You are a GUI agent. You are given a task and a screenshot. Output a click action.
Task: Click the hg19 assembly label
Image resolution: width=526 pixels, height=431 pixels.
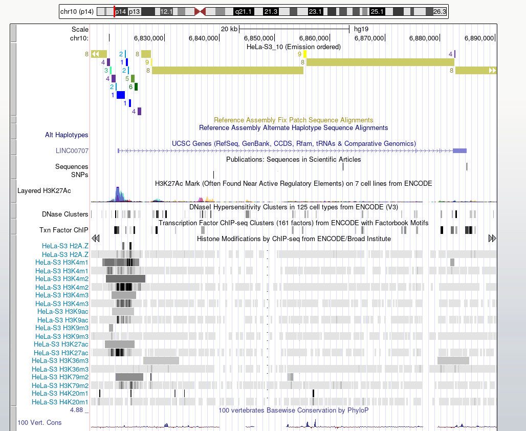coord(361,29)
